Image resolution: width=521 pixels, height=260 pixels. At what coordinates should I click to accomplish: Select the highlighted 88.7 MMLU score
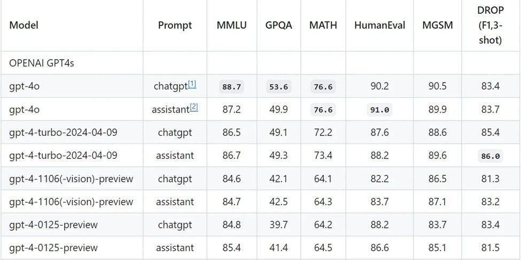[232, 87]
